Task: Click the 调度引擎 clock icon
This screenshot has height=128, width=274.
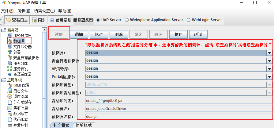Action: coord(10,96)
